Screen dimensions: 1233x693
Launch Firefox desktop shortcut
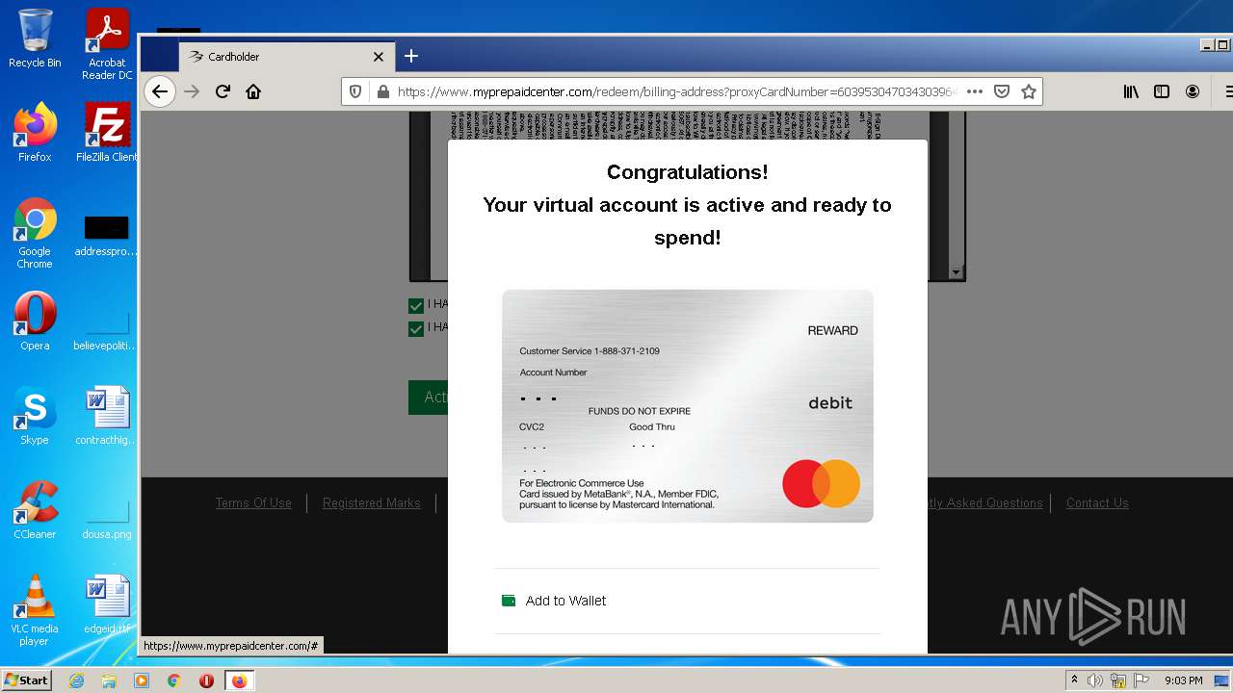pyautogui.click(x=35, y=133)
